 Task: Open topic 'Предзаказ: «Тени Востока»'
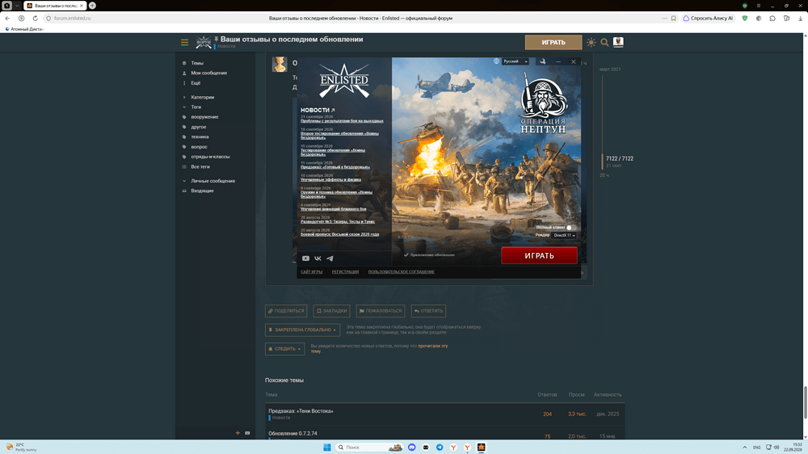tap(301, 411)
